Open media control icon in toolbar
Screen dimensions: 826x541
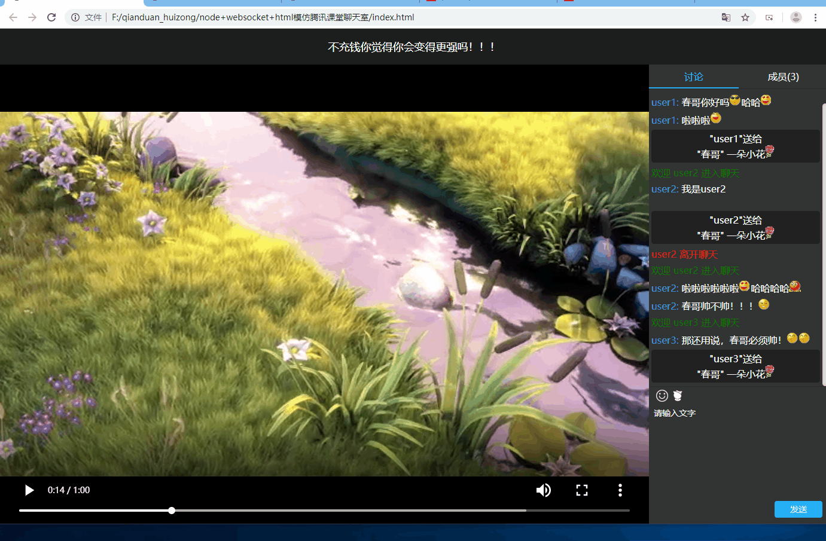point(769,17)
